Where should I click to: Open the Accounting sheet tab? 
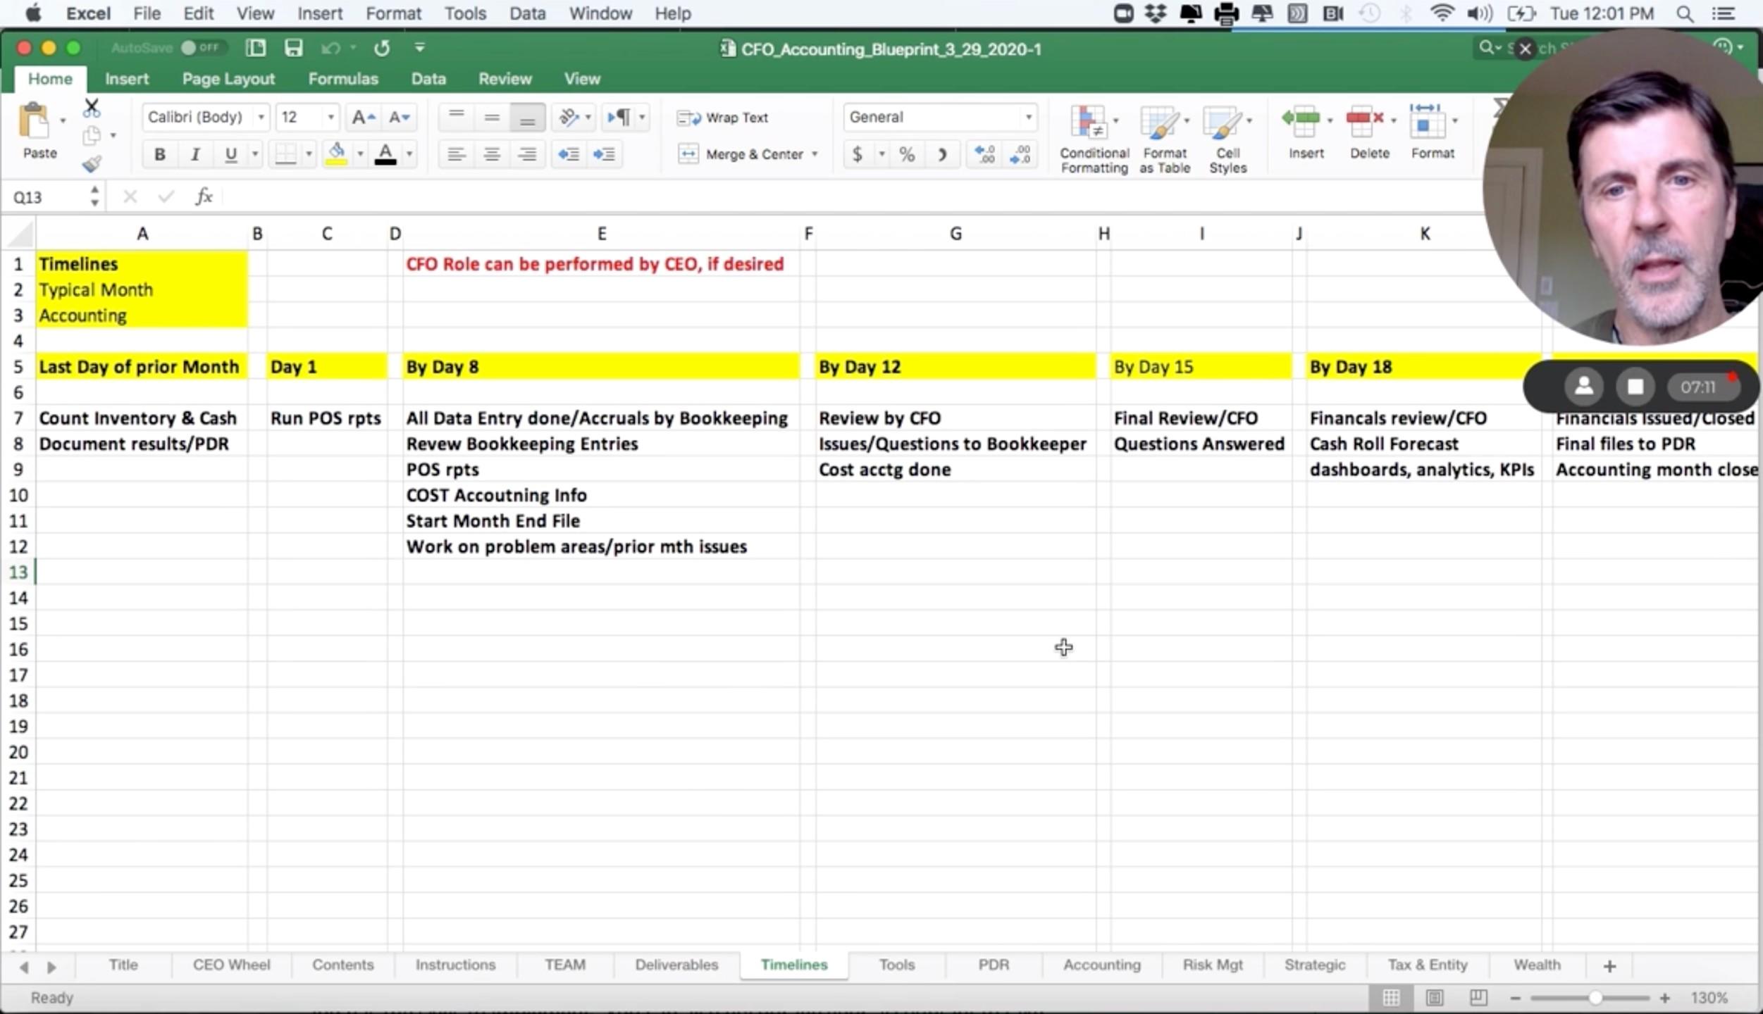click(x=1101, y=965)
